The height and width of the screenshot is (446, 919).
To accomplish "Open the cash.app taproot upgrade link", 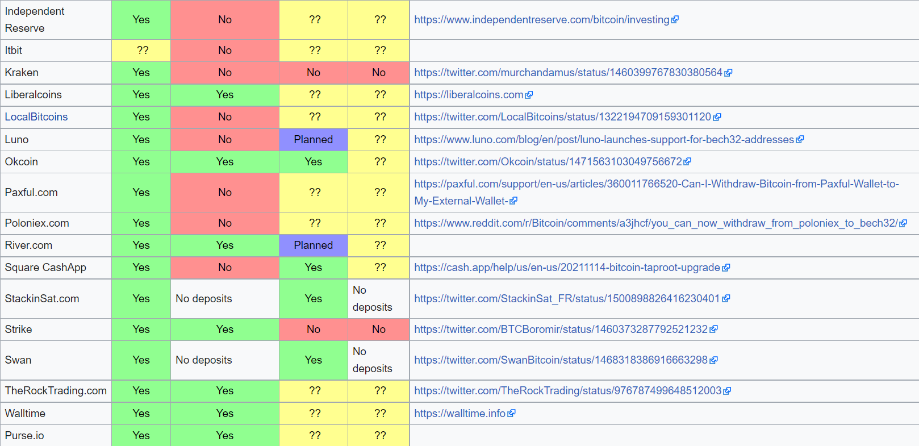I will click(x=567, y=268).
